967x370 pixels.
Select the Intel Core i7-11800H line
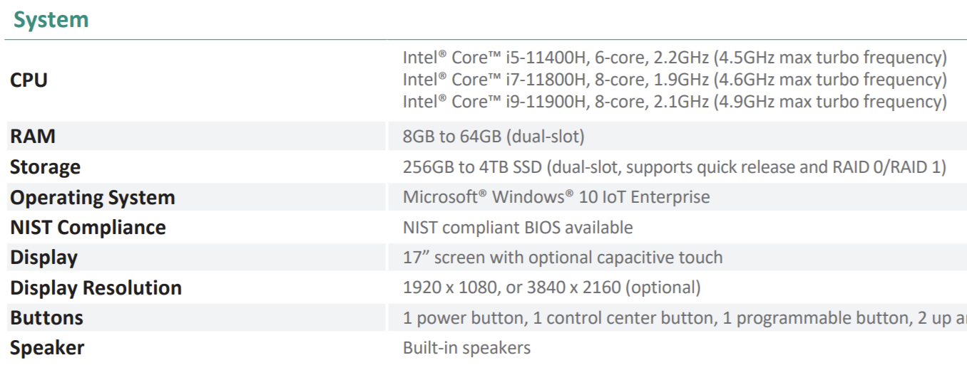674,80
